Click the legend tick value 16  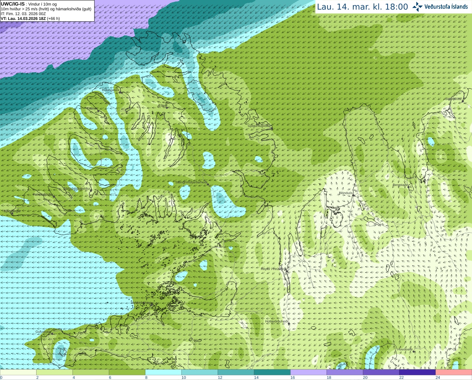coord(292,377)
